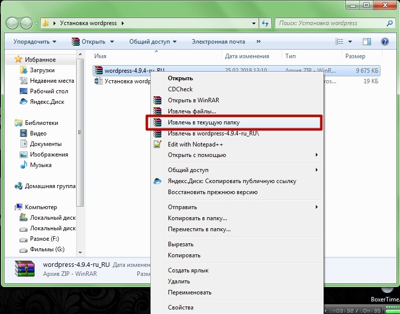Click the Электронная почта toolbar button
This screenshot has width=400, height=314.
[219, 42]
